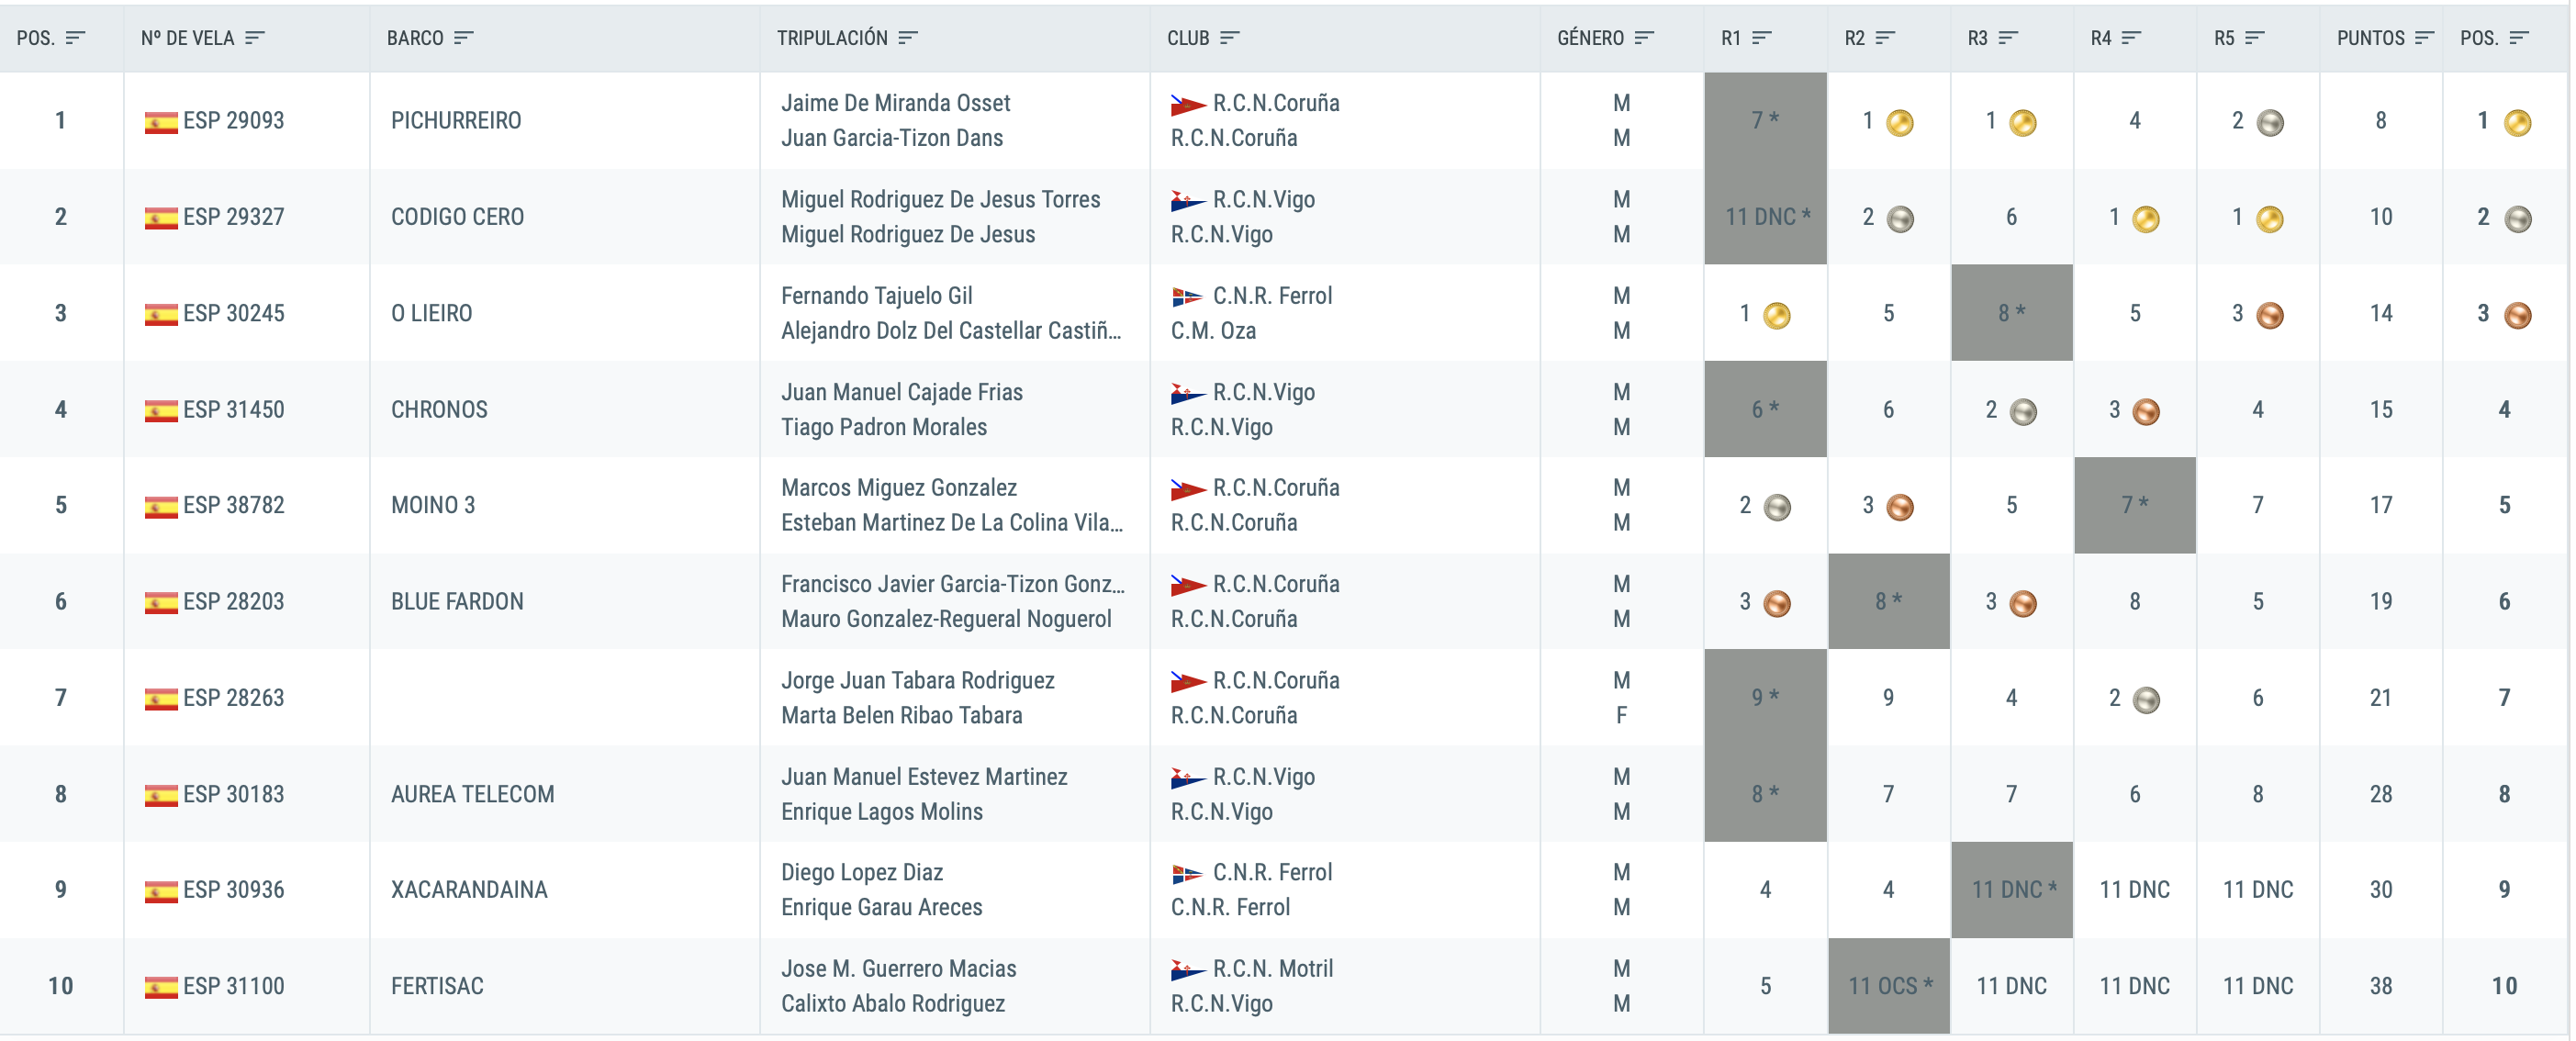The width and height of the screenshot is (2576, 1041).
Task: Click the R.C.N.Vigo pennant in CHRONOS row
Action: click(x=1187, y=393)
